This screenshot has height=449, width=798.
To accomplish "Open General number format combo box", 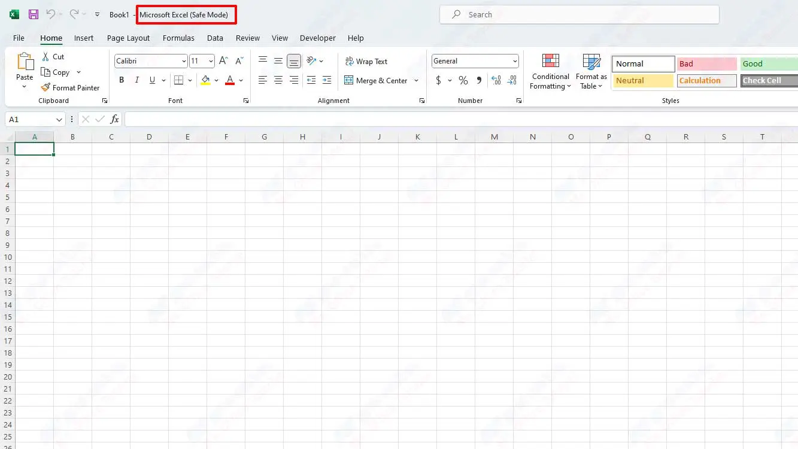I will coord(475,61).
